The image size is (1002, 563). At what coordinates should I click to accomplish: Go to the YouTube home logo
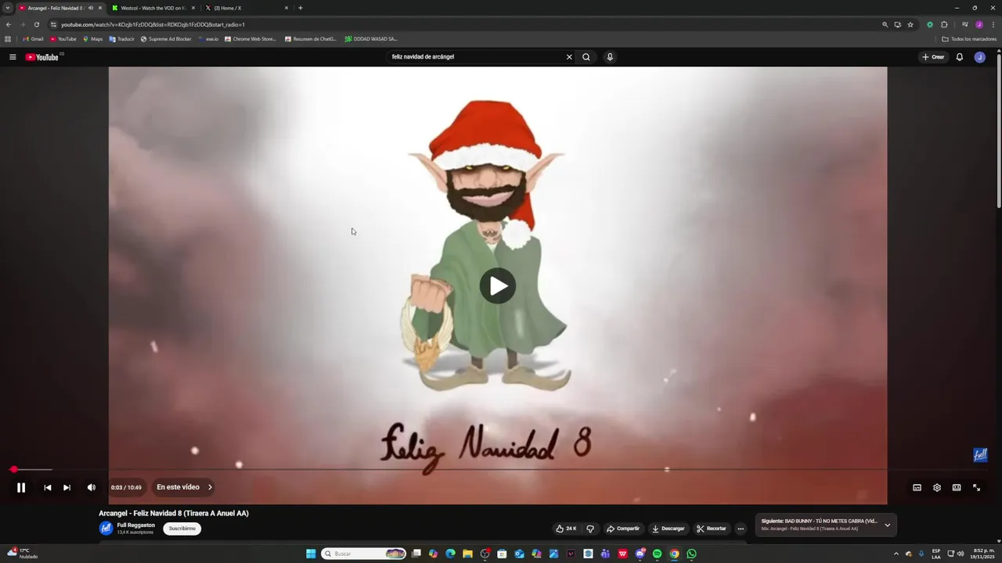(x=42, y=57)
